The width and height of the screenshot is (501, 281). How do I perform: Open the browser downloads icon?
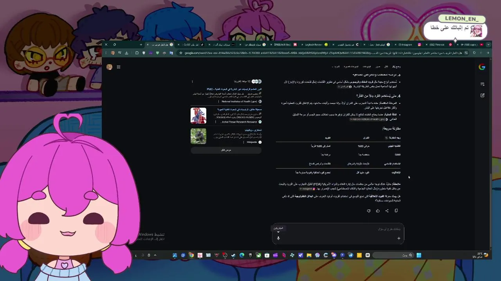coord(126,53)
